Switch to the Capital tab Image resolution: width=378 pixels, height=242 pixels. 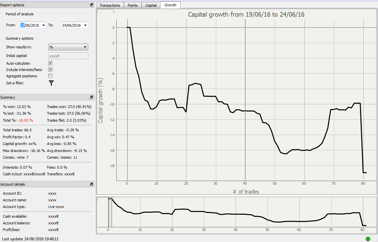151,5
